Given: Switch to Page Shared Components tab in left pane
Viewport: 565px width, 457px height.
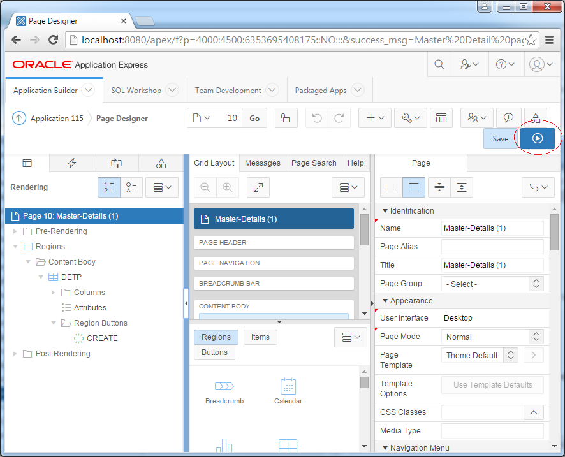Looking at the screenshot, I should pos(161,163).
